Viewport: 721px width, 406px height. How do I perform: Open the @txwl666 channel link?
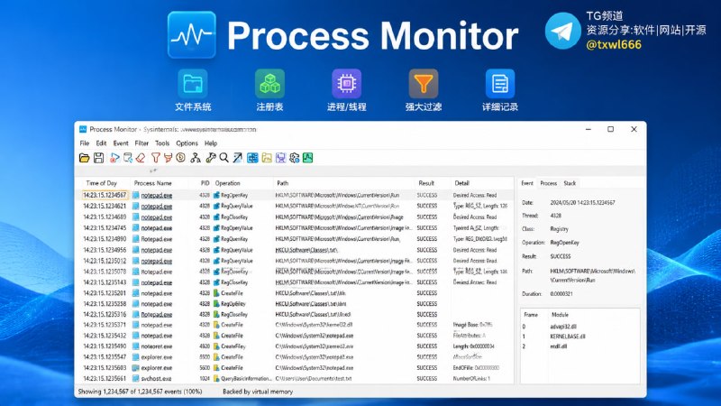pos(614,44)
